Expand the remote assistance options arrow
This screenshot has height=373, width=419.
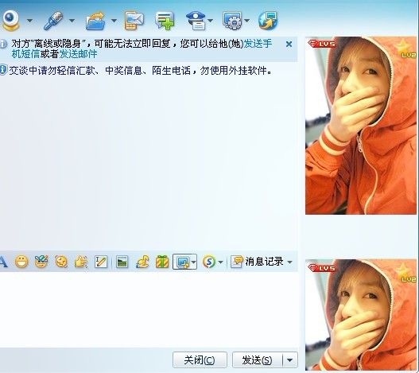(x=247, y=21)
